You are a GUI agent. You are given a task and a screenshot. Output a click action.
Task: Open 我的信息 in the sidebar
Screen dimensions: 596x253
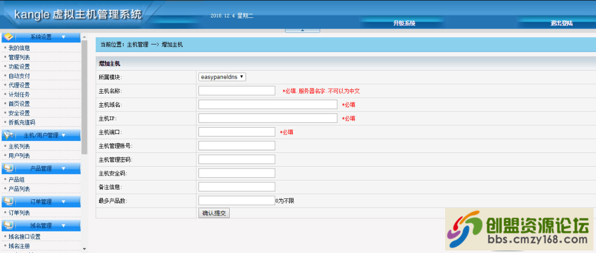(x=19, y=48)
